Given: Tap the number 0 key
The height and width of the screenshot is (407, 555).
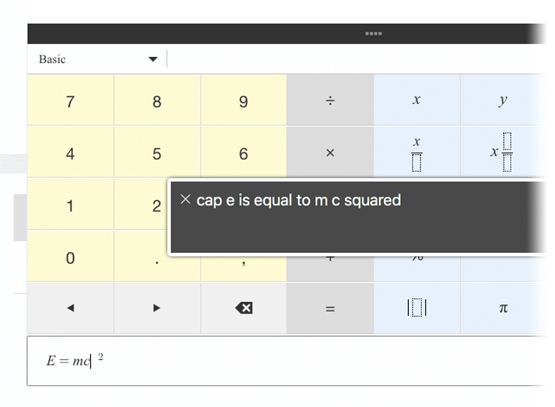Looking at the screenshot, I should pos(70,257).
